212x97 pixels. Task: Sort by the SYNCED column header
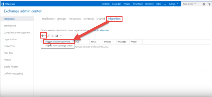107,42
